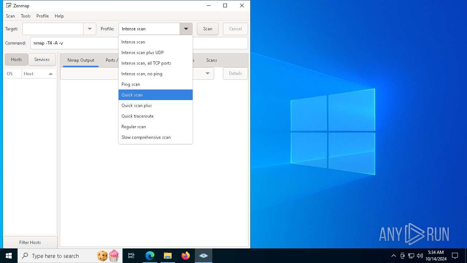
Task: Click the Details button
Action: (235, 73)
